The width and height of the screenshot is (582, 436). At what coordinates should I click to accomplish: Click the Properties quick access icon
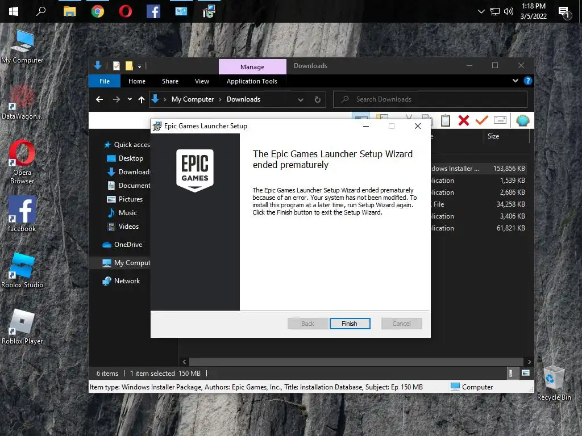(117, 66)
